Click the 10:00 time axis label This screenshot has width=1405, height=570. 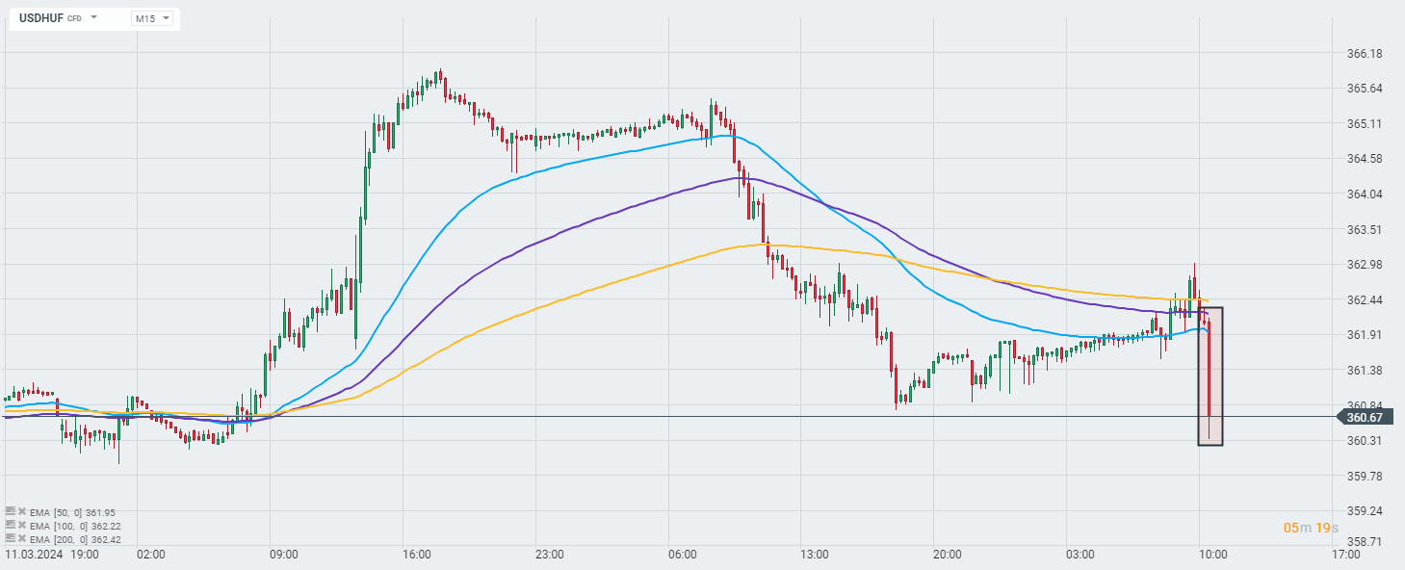[1211, 555]
